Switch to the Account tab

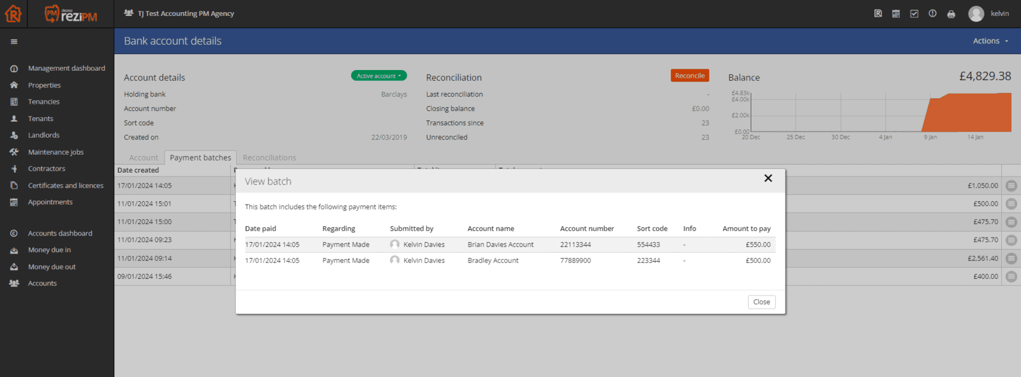[144, 158]
